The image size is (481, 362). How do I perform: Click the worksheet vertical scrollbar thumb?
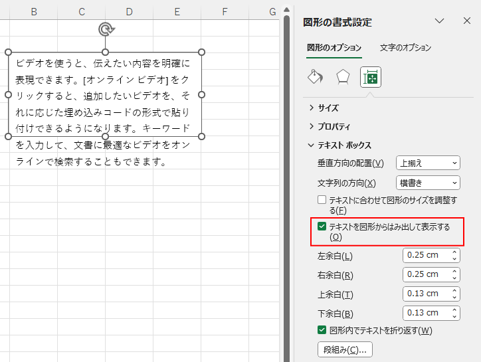286,189
